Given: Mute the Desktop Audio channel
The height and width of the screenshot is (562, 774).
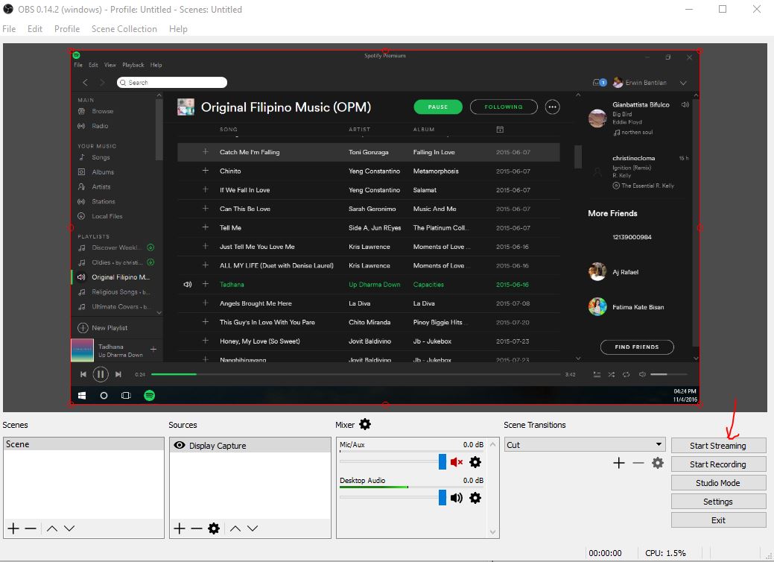Looking at the screenshot, I should pos(457,498).
